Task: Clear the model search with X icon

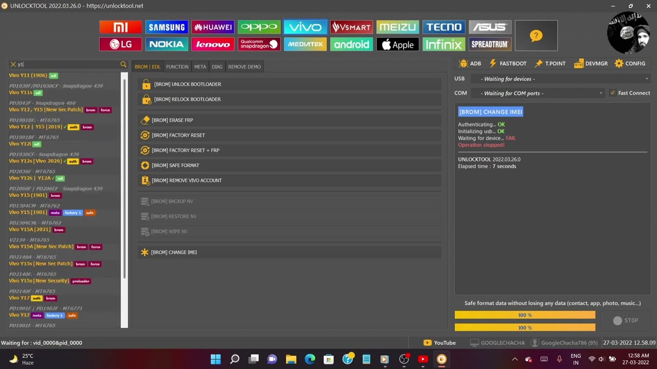Action: click(13, 64)
